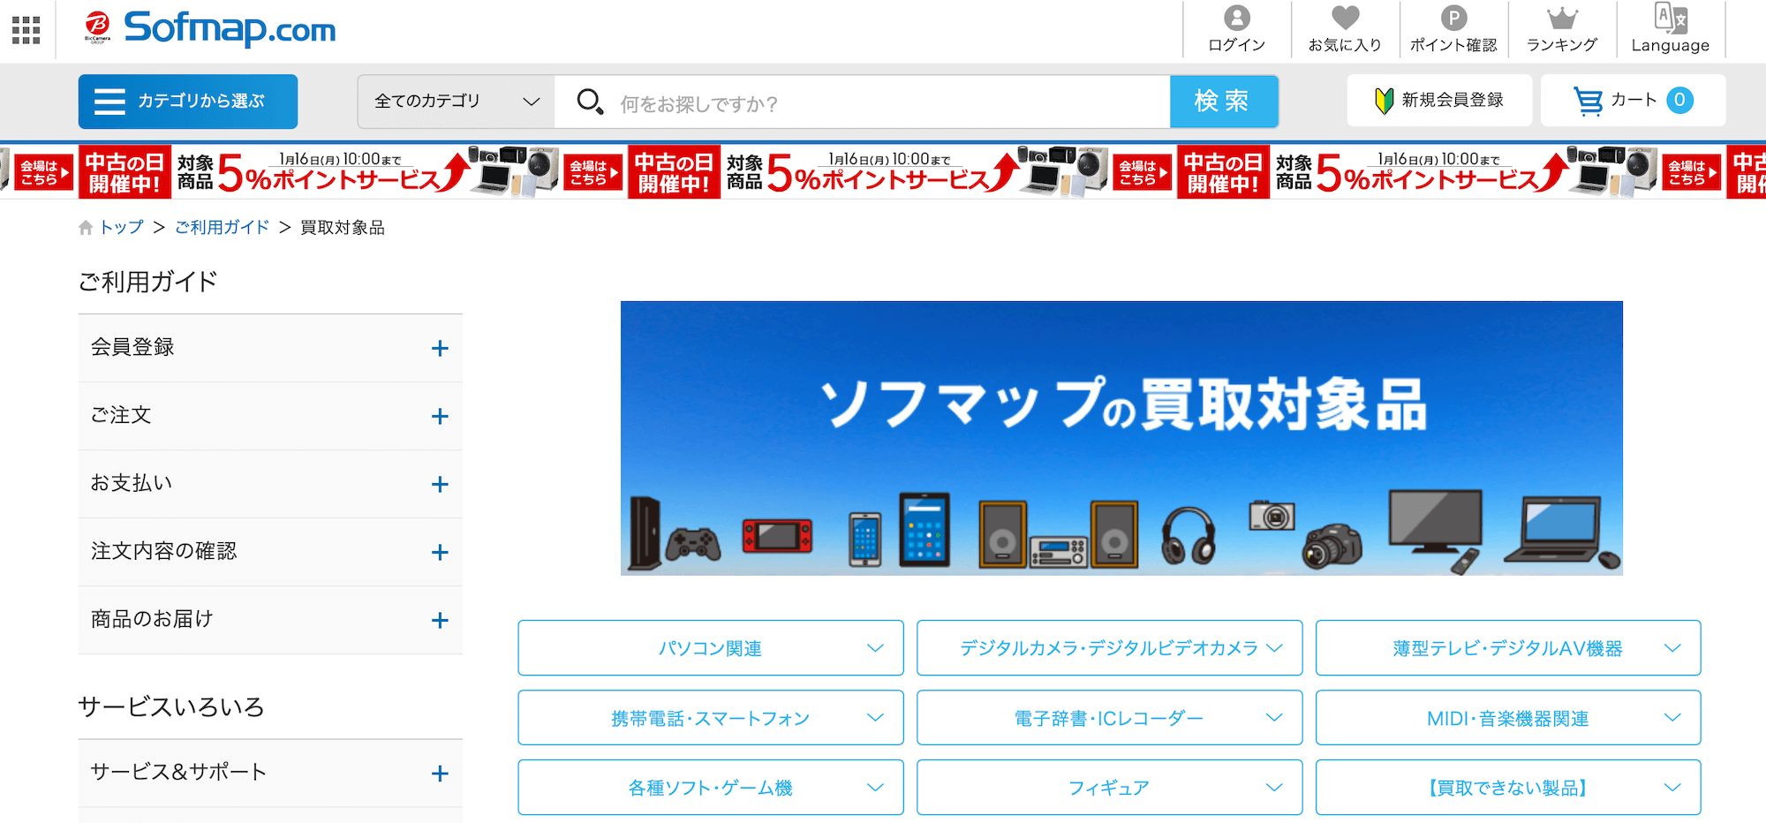Click the hamburger icon in カテゴリから選ぶ
The height and width of the screenshot is (823, 1766).
coord(109,102)
